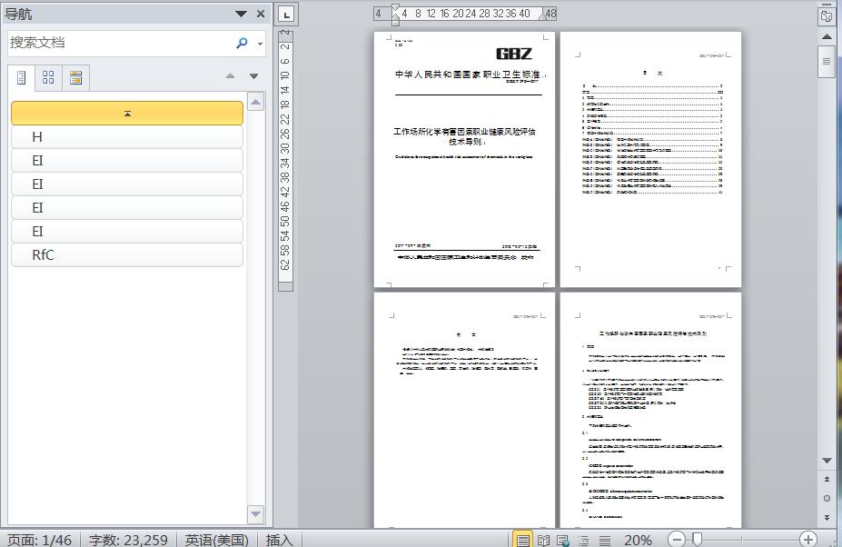Collapse to top of headings list
The width and height of the screenshot is (842, 547).
[x=127, y=114]
